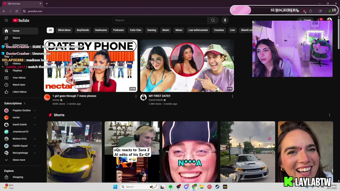Open Task View on the taskbar

(x=162, y=187)
